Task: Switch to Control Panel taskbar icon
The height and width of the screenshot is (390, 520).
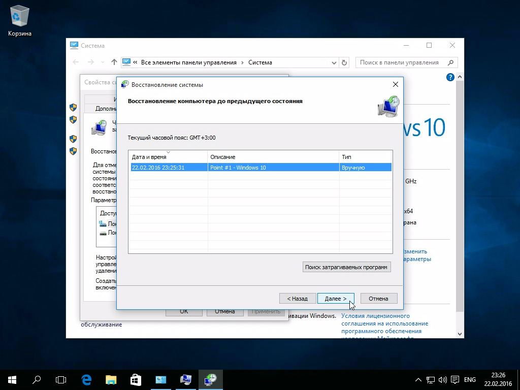Action: pos(161,380)
